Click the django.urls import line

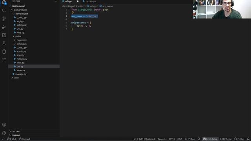(90, 9)
